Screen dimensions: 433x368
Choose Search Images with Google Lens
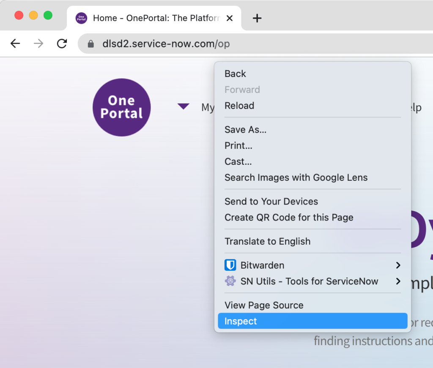[x=312, y=177]
